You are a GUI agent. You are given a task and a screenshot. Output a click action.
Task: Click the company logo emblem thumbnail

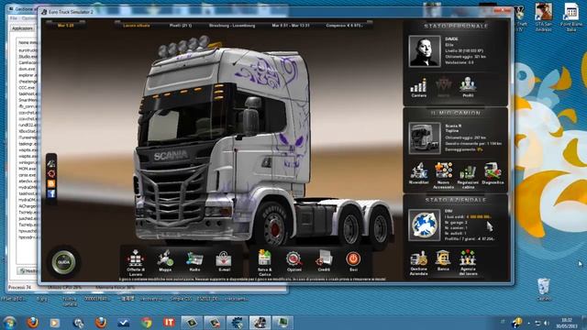point(425,225)
